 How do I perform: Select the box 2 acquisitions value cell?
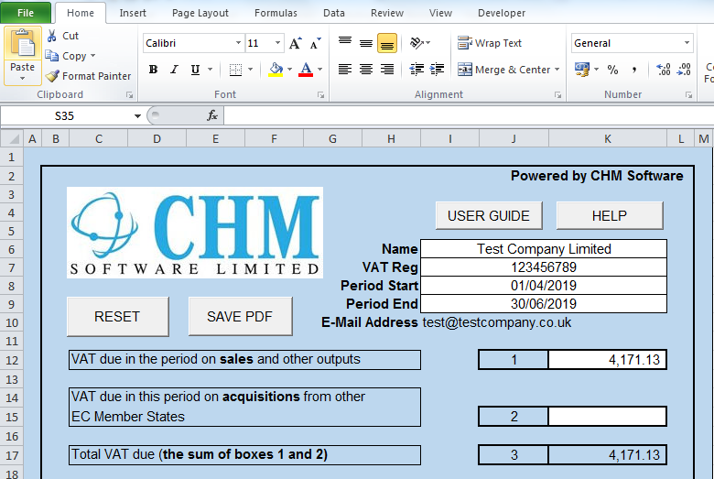(x=607, y=417)
